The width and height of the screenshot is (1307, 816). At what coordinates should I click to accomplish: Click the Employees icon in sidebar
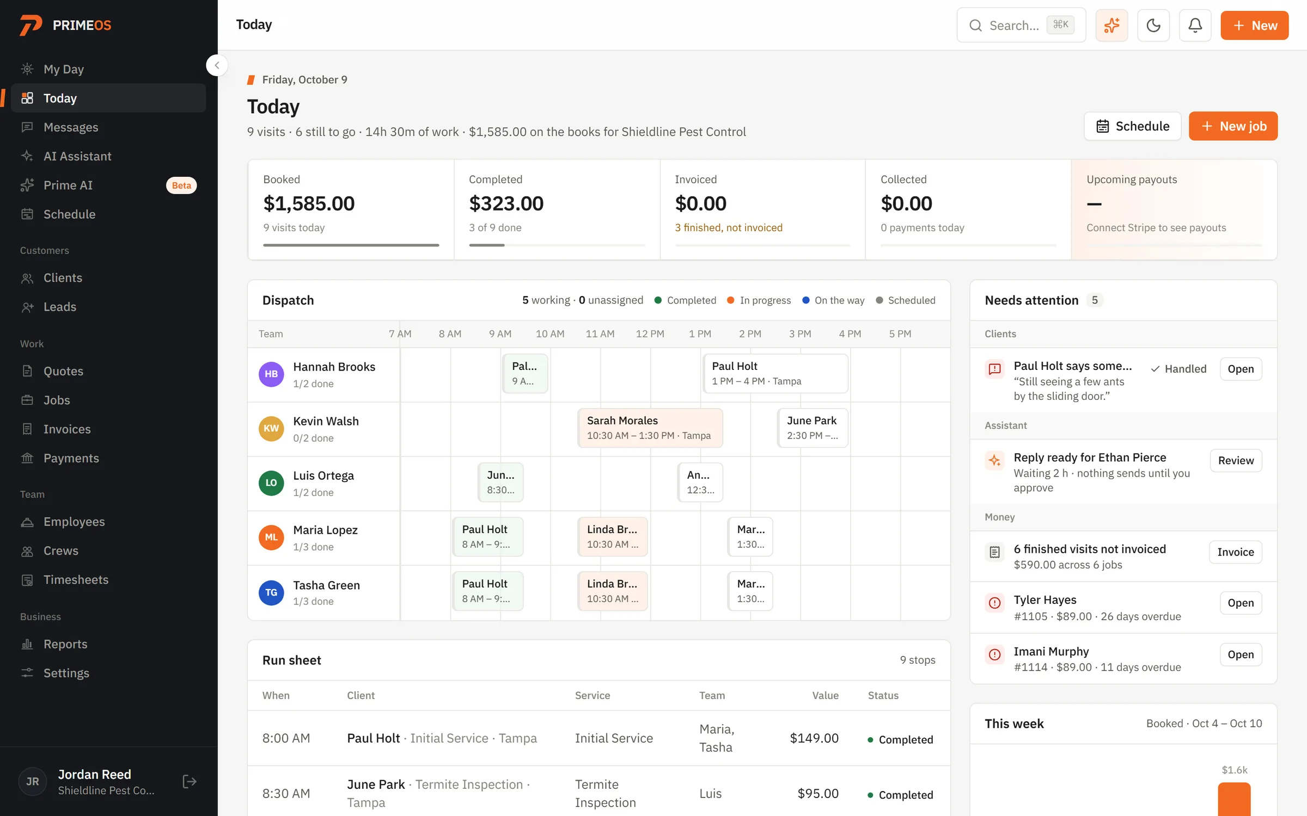coord(27,522)
